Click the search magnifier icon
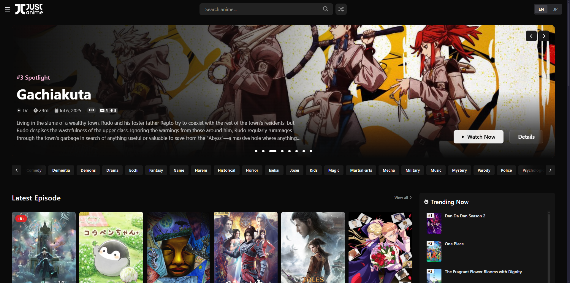The width and height of the screenshot is (570, 283). click(x=326, y=9)
